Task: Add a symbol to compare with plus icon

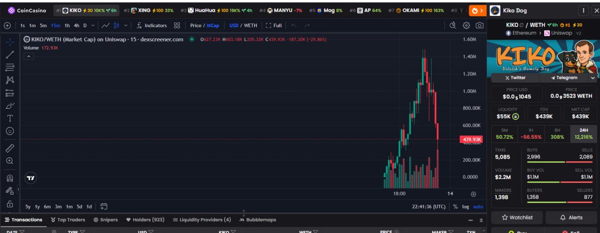Action: [x=7, y=25]
